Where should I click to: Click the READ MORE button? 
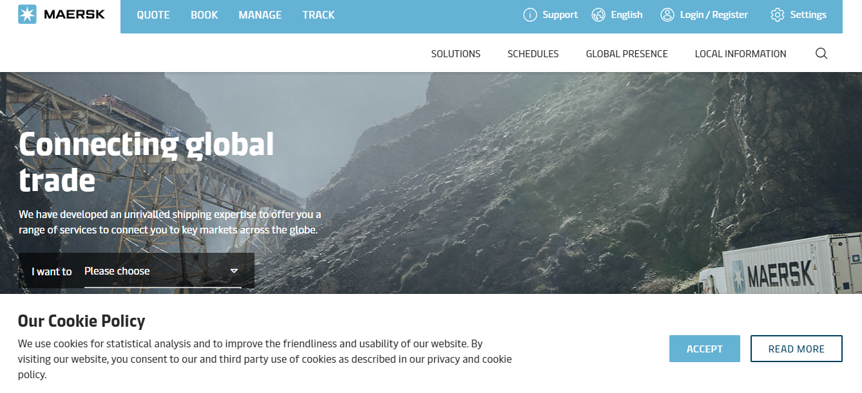(x=796, y=349)
